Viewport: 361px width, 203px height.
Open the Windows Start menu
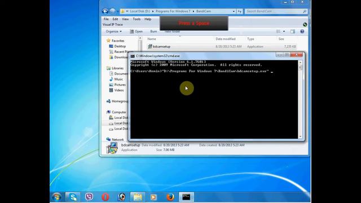56,197
